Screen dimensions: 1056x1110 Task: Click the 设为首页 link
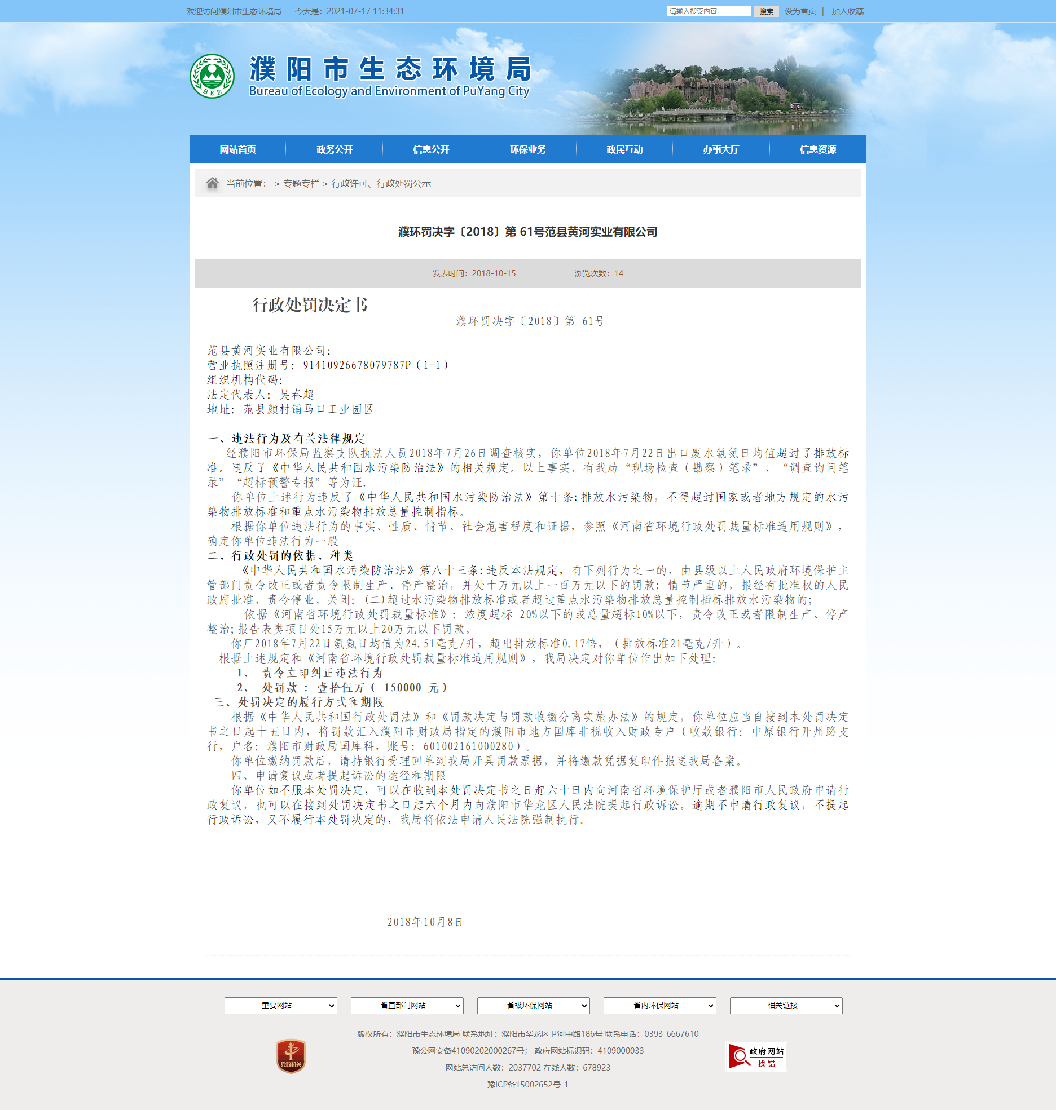click(800, 11)
